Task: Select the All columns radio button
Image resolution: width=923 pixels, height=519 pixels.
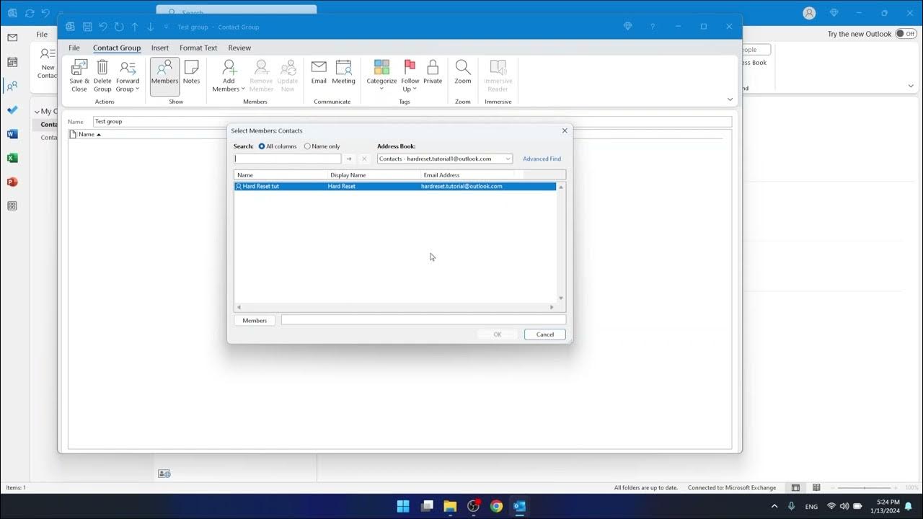Action: [262, 146]
